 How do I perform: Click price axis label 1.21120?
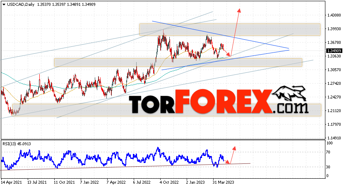click(x=334, y=111)
